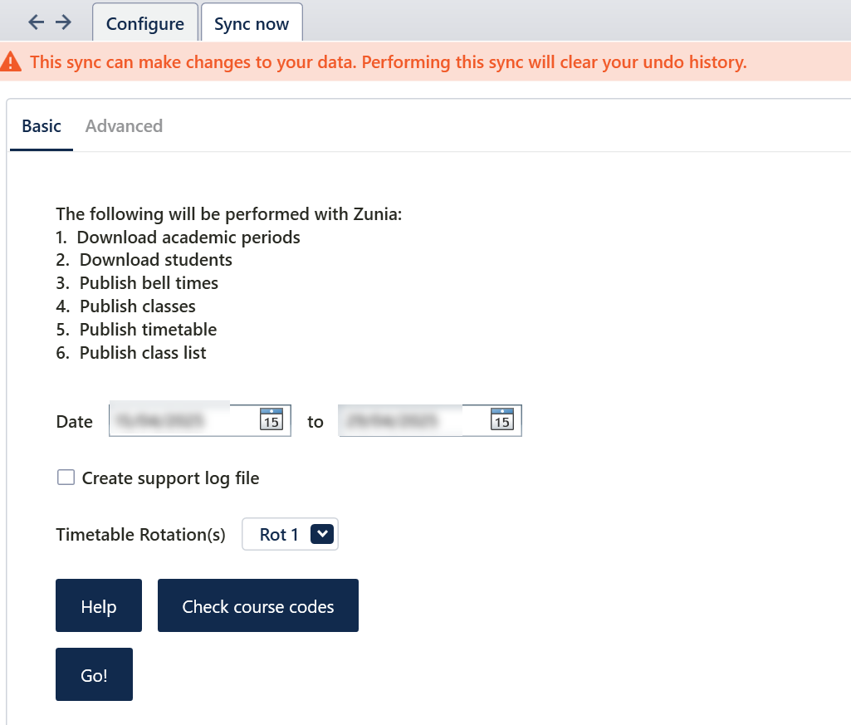The width and height of the screenshot is (851, 725).
Task: Select the Basic tab
Action: tap(42, 126)
